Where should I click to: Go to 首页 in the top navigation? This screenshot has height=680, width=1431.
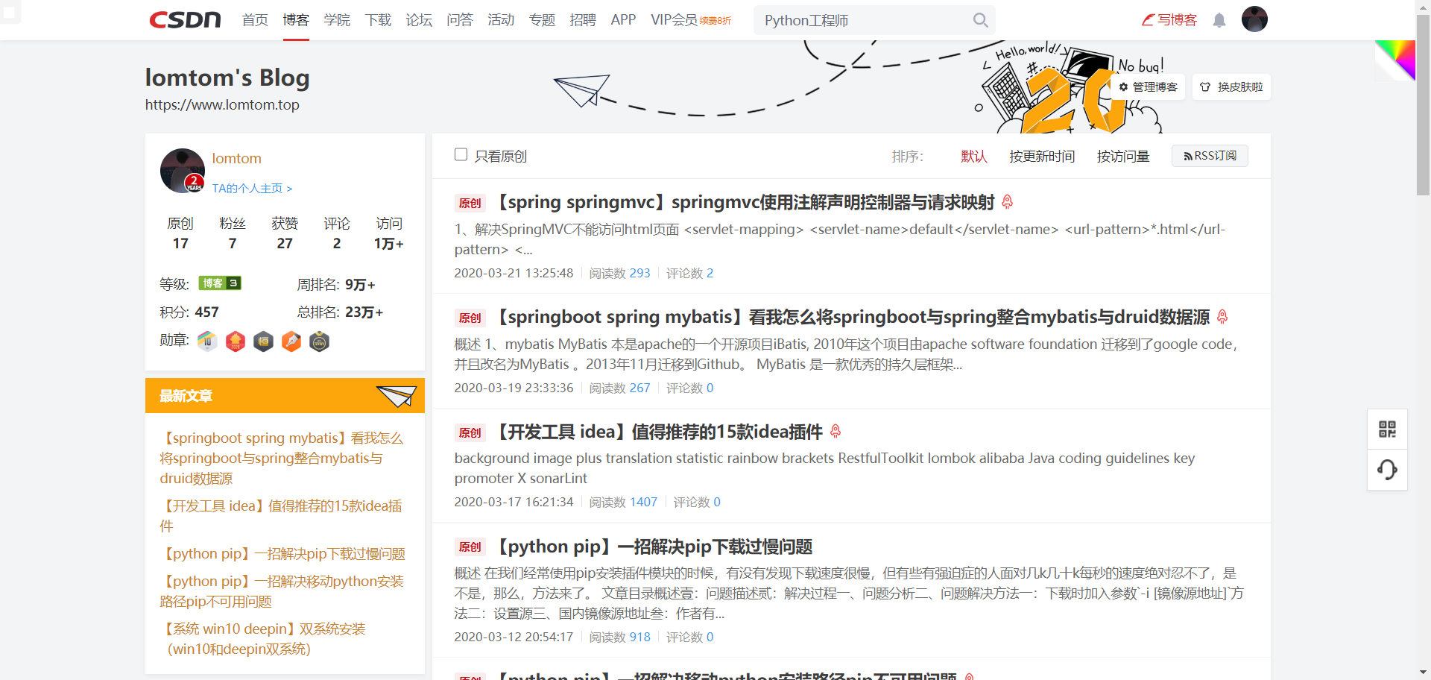255,20
